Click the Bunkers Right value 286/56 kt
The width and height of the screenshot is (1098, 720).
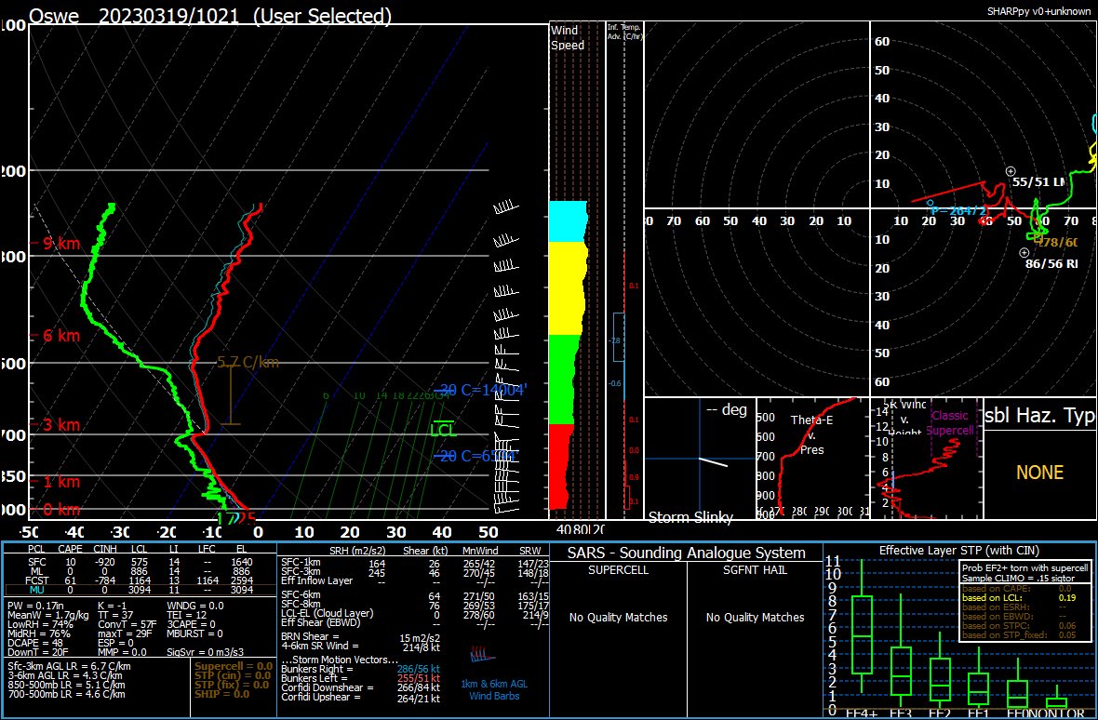(x=421, y=670)
